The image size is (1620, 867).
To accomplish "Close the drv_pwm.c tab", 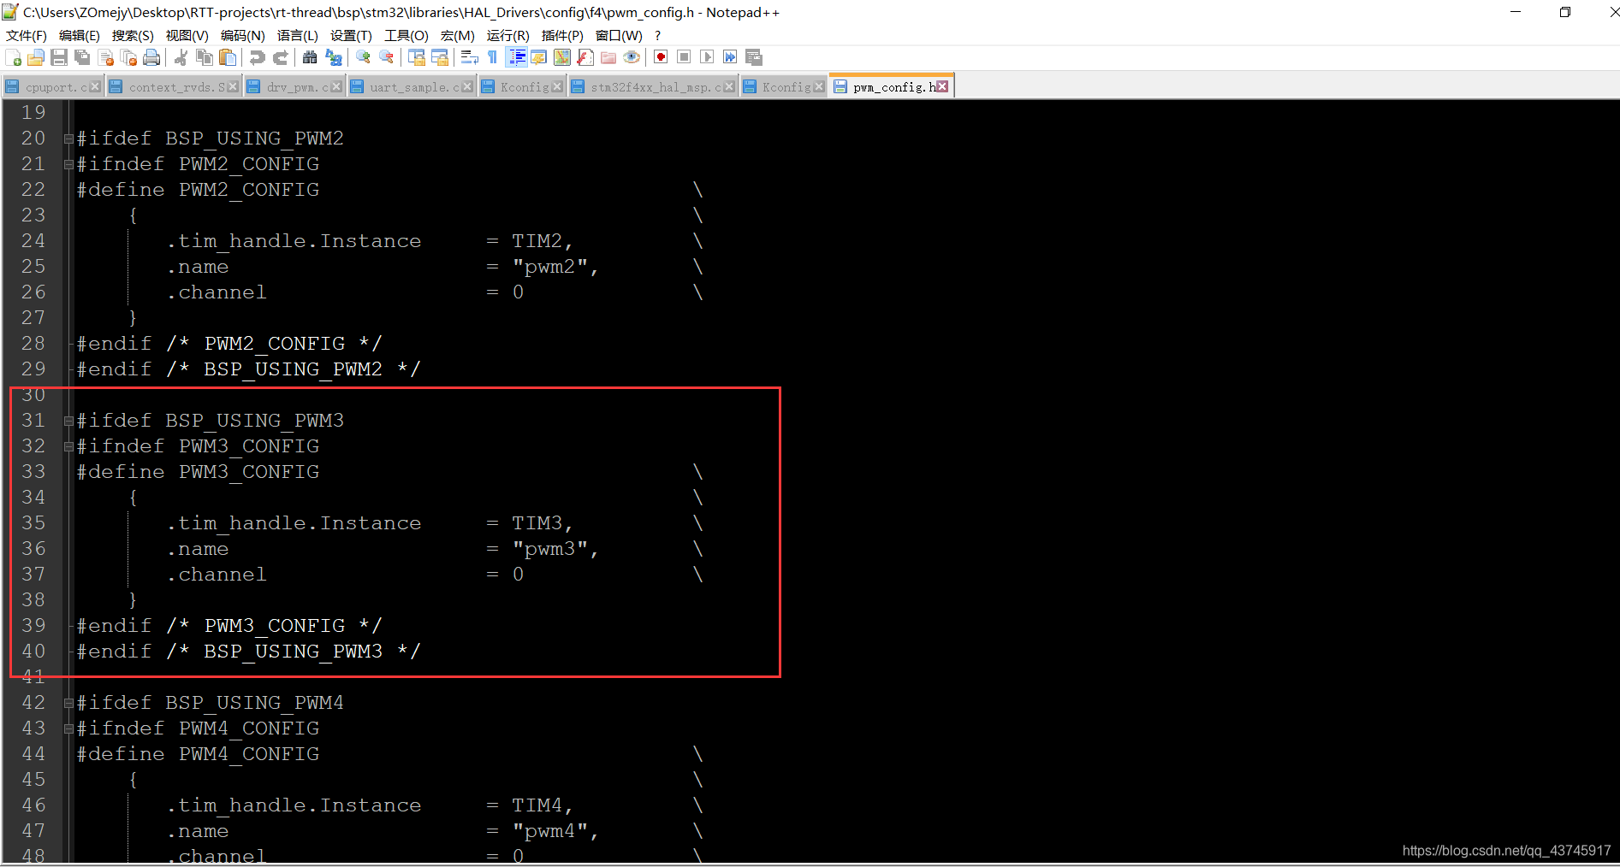I will [336, 86].
